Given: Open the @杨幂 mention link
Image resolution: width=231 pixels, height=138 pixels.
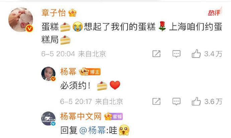Looking at the screenshot, I should [x=92, y=130].
